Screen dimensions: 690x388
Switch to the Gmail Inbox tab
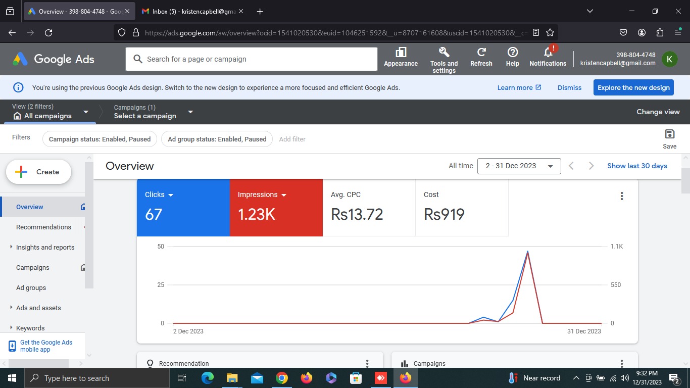pyautogui.click(x=192, y=11)
